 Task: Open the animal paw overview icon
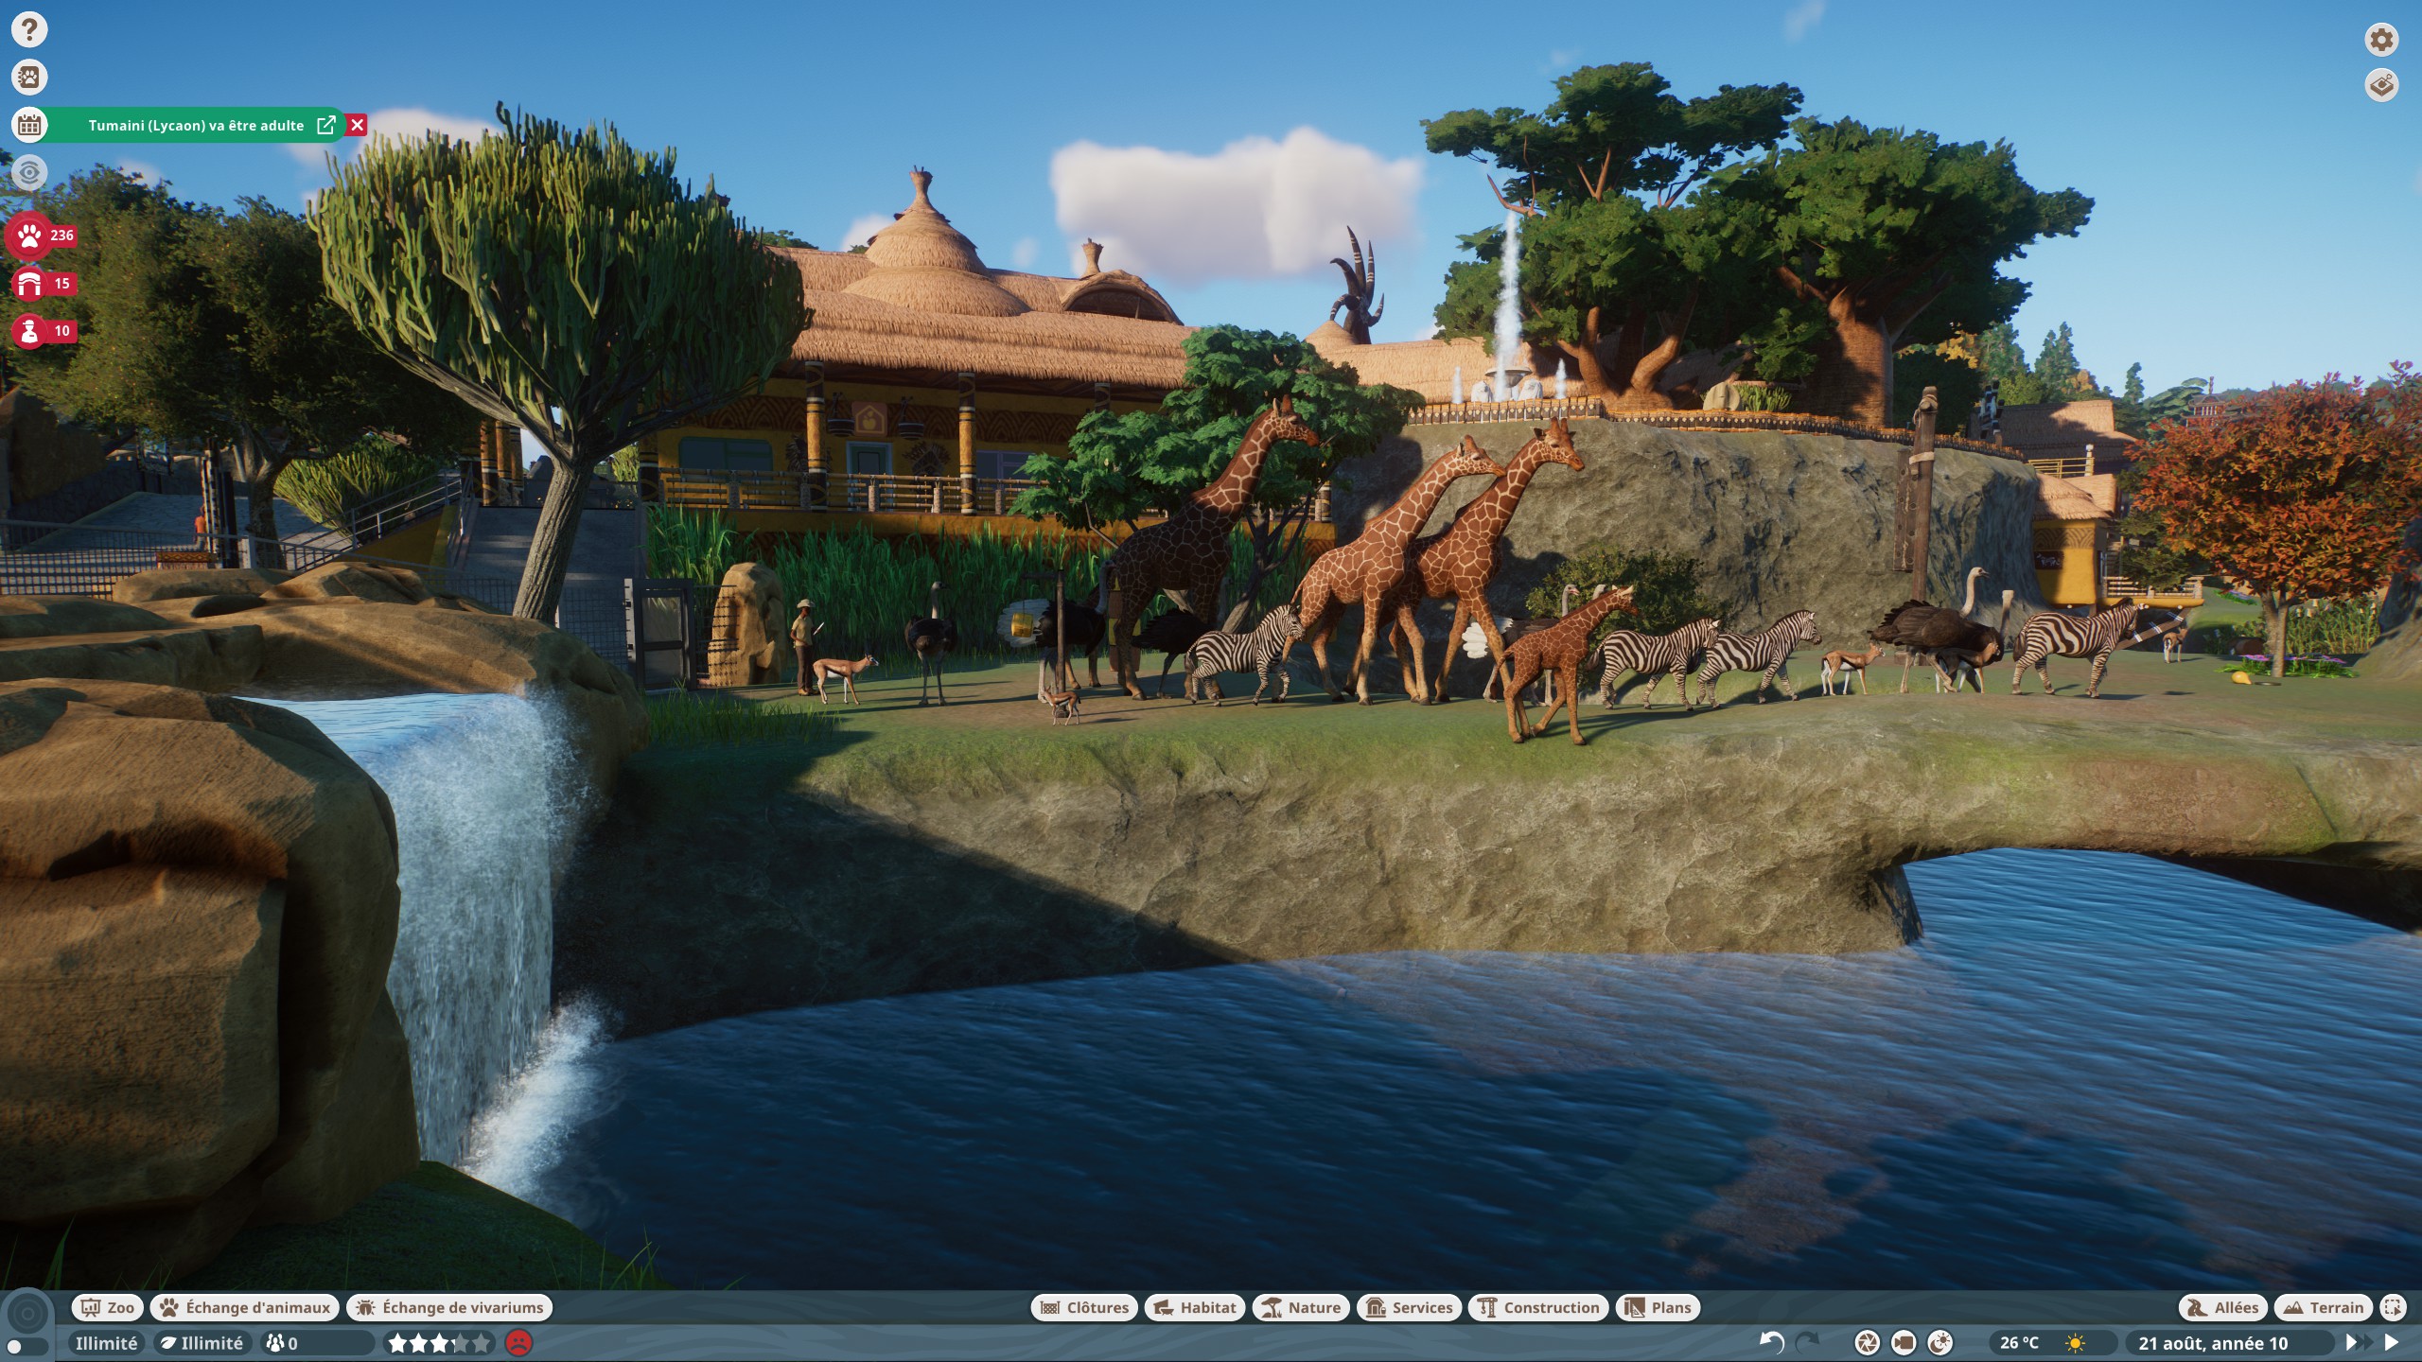pos(29,77)
